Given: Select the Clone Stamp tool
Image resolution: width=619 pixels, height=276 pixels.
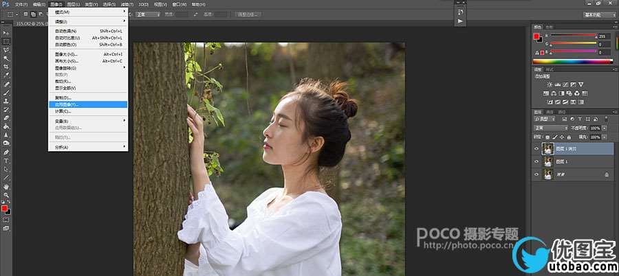Looking at the screenshot, I should [6, 102].
